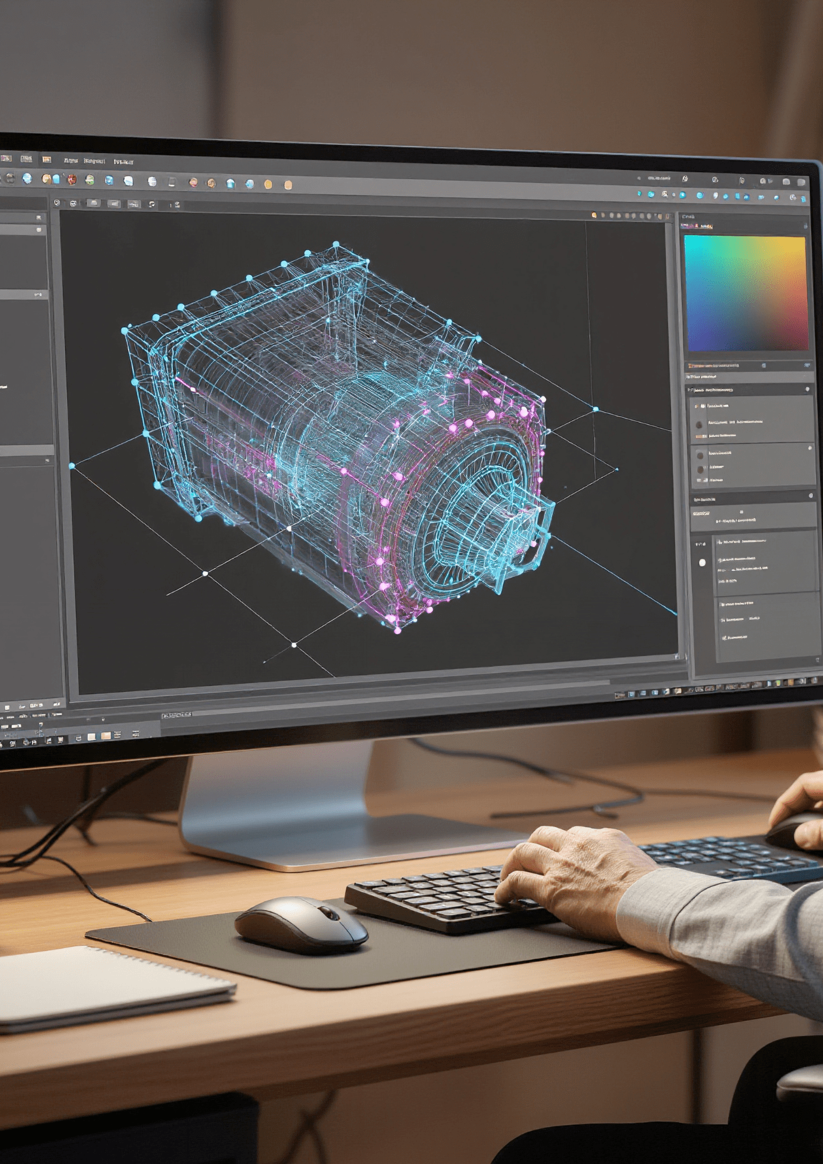The width and height of the screenshot is (823, 1164).
Task: Click the red sphere icon in the top toolbar
Action: click(72, 179)
